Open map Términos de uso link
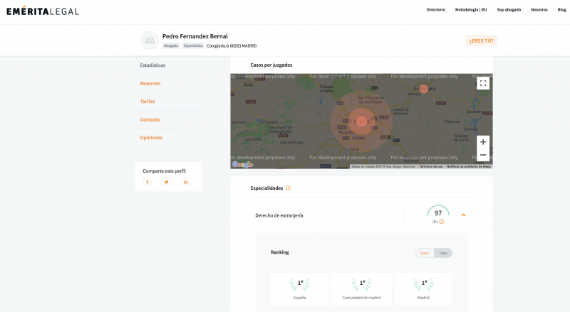570x312 pixels. (431, 166)
